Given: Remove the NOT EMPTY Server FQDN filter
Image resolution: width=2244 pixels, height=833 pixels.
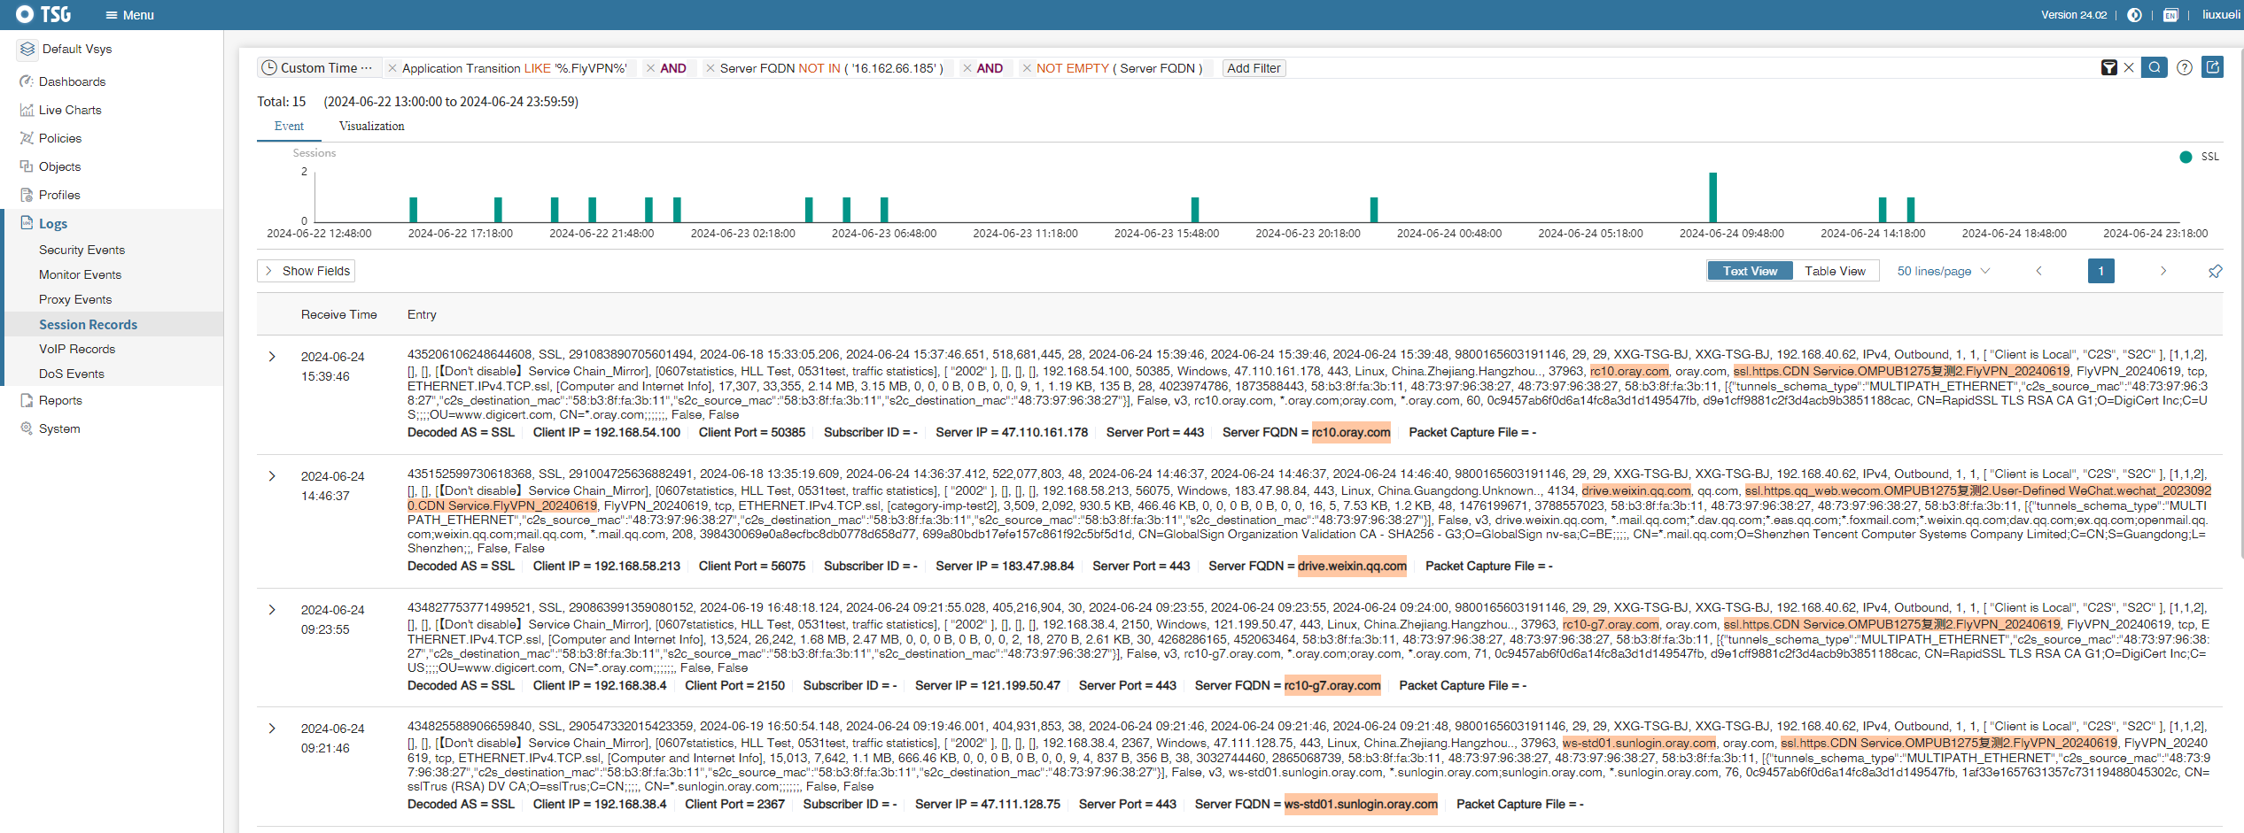Looking at the screenshot, I should coord(1027,68).
